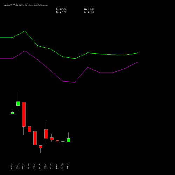The image size is (175, 175).
Task: Select the green candle for 28 Jan
Action: (x=18, y=104)
